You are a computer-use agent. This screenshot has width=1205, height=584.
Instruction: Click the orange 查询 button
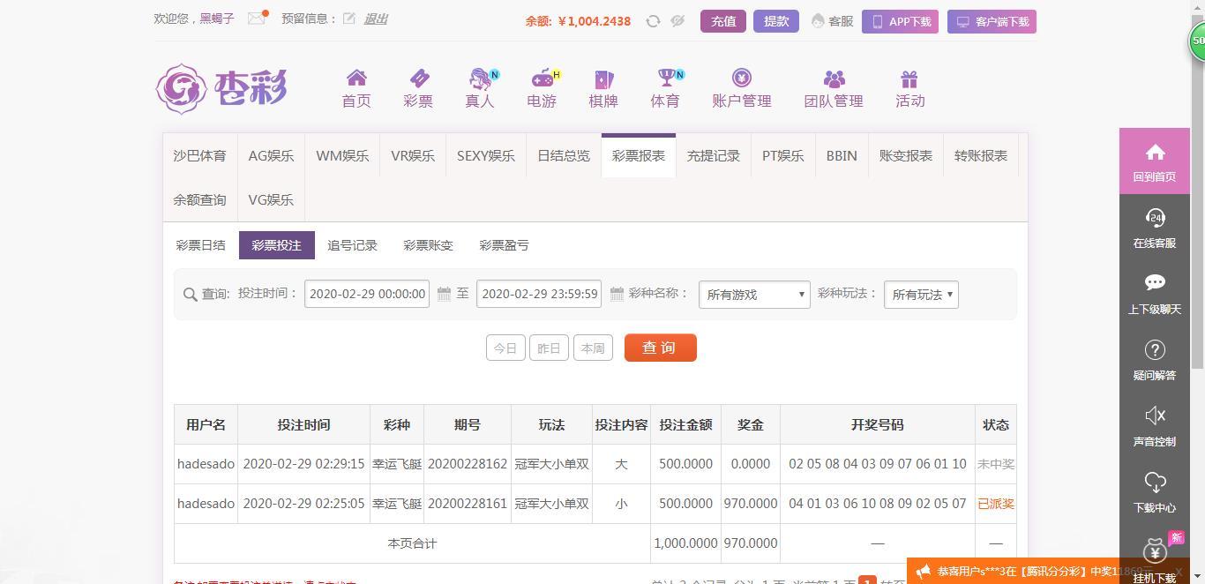(x=660, y=348)
